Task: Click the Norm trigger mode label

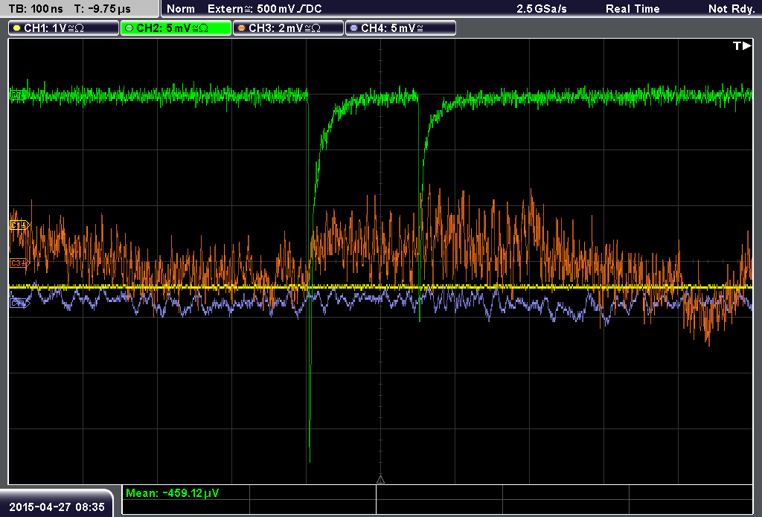Action: (181, 9)
